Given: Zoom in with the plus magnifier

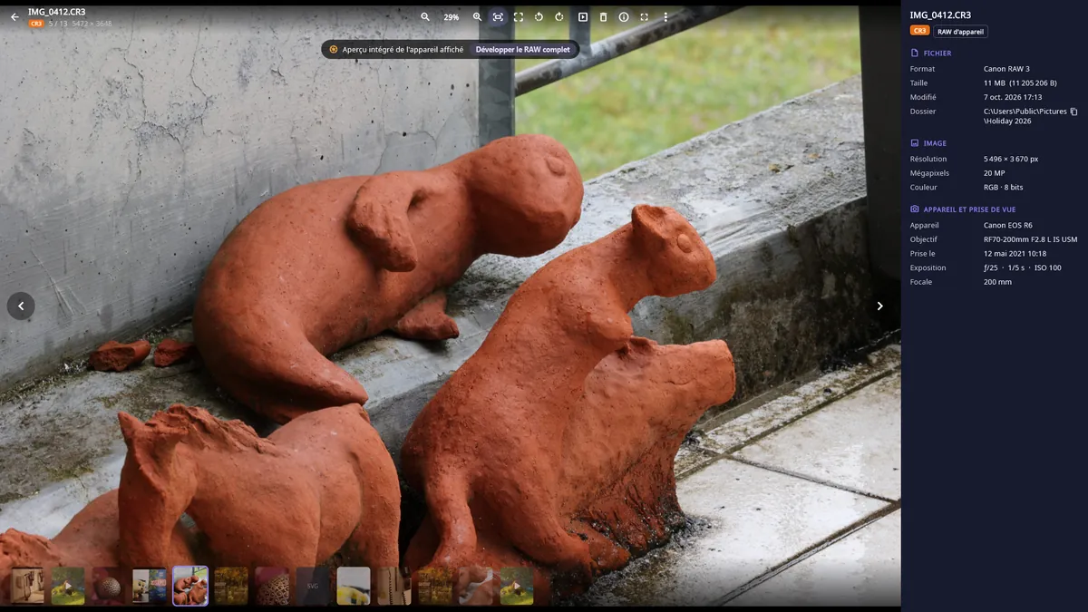Looking at the screenshot, I should 477,17.
